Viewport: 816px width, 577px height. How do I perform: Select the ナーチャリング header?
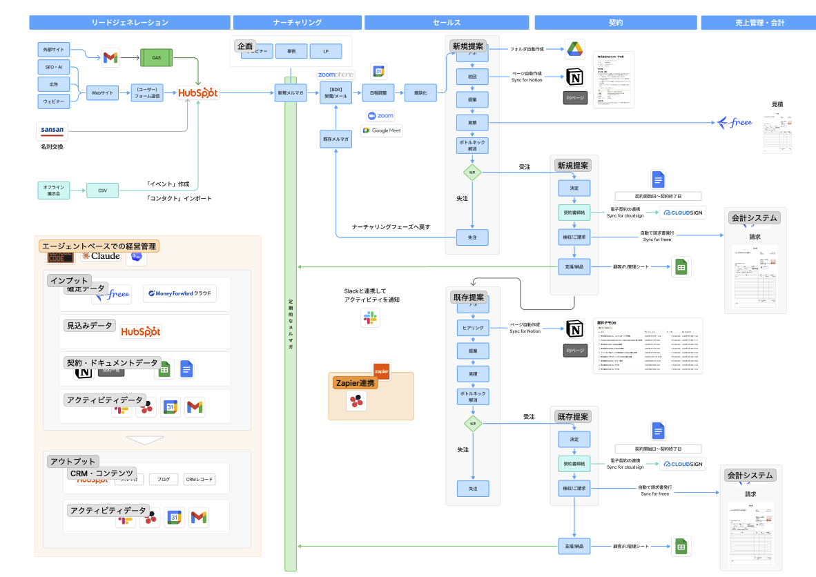pos(297,22)
